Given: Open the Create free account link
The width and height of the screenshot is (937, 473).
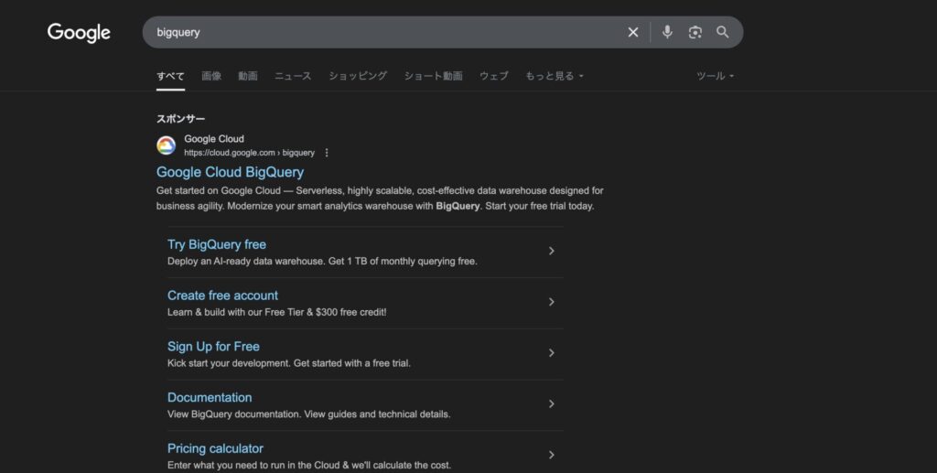Looking at the screenshot, I should pyautogui.click(x=222, y=296).
